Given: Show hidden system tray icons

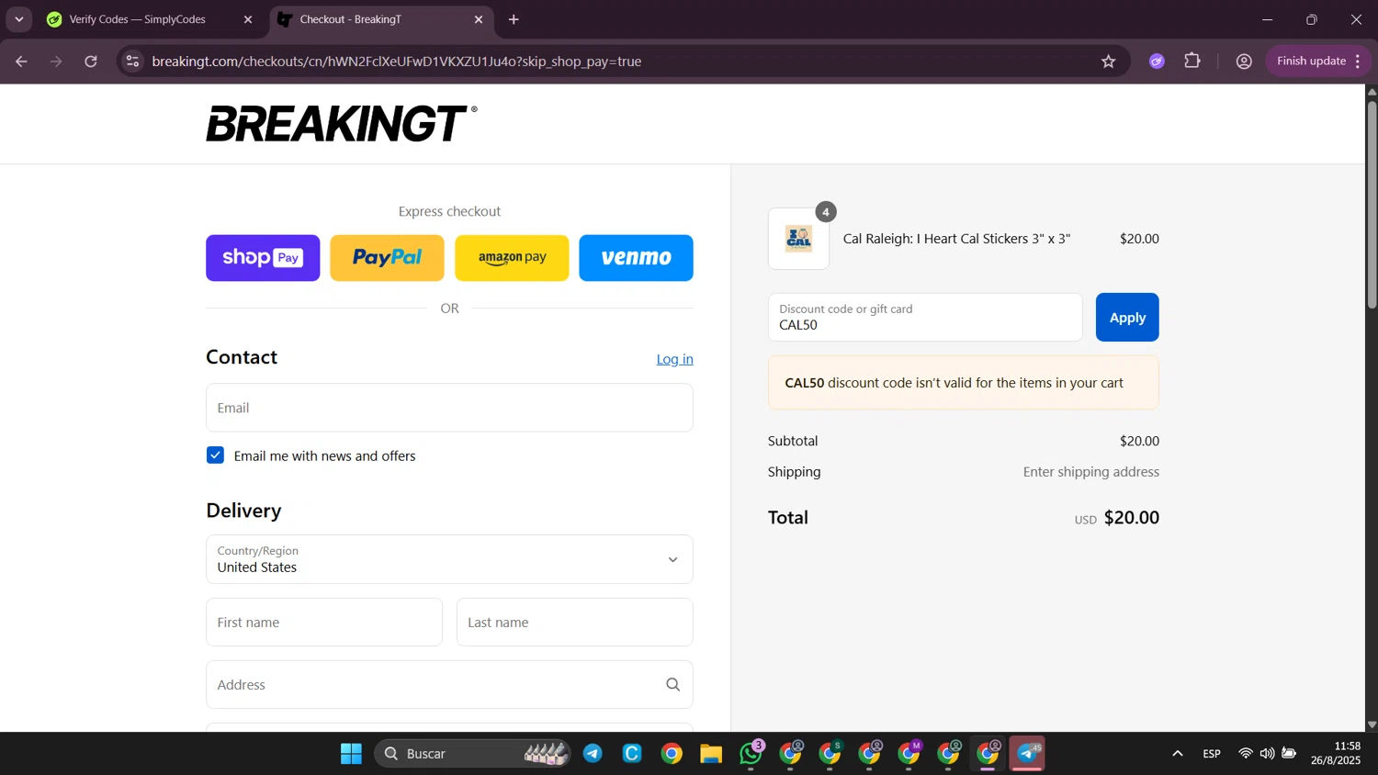Looking at the screenshot, I should (1178, 754).
